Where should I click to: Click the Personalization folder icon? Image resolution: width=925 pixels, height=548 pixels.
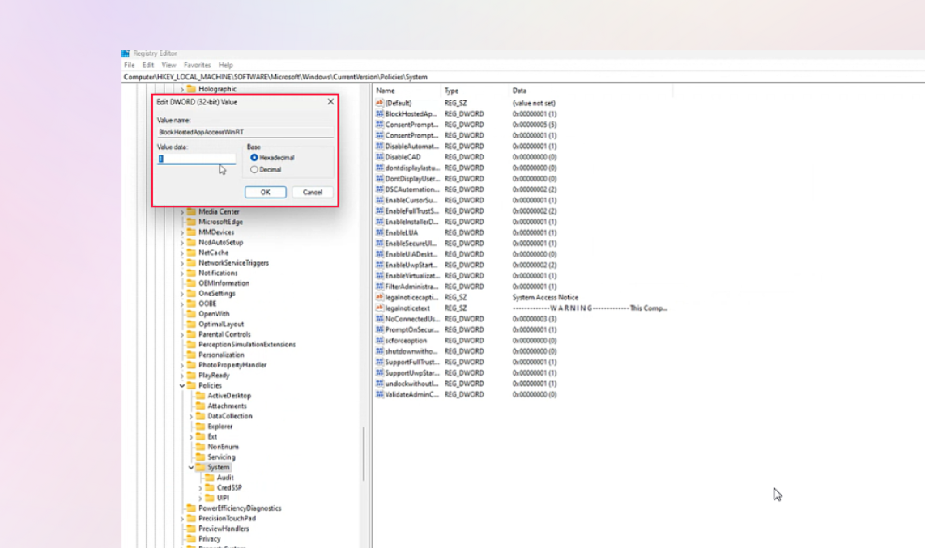pos(191,355)
